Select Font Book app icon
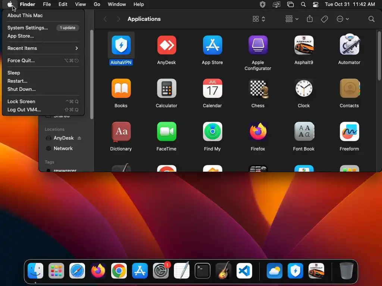382x286 pixels. tap(304, 131)
